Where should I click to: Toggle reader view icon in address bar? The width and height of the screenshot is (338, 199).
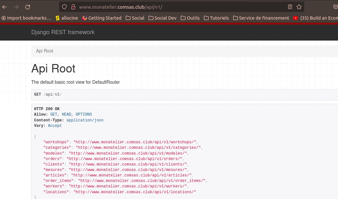[x=290, y=7]
